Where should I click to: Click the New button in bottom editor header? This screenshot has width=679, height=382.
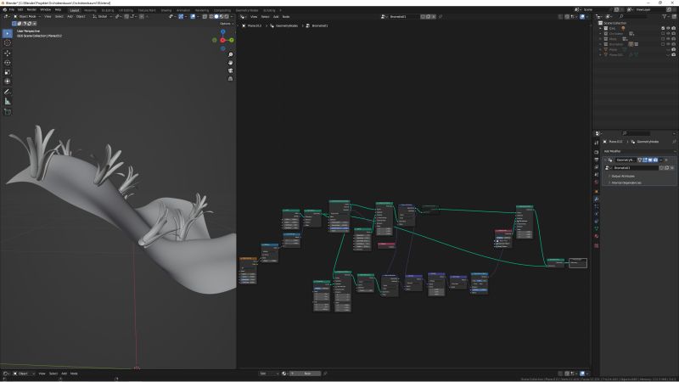point(306,374)
